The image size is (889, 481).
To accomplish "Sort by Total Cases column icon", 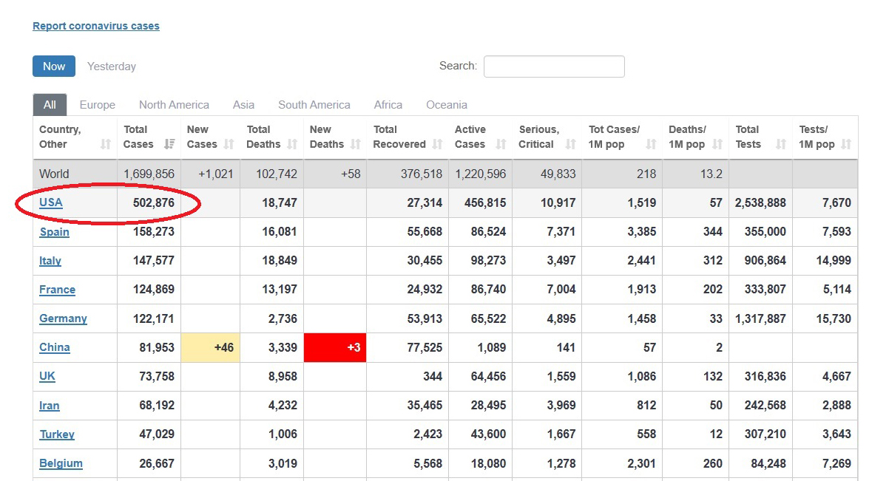I will (170, 144).
